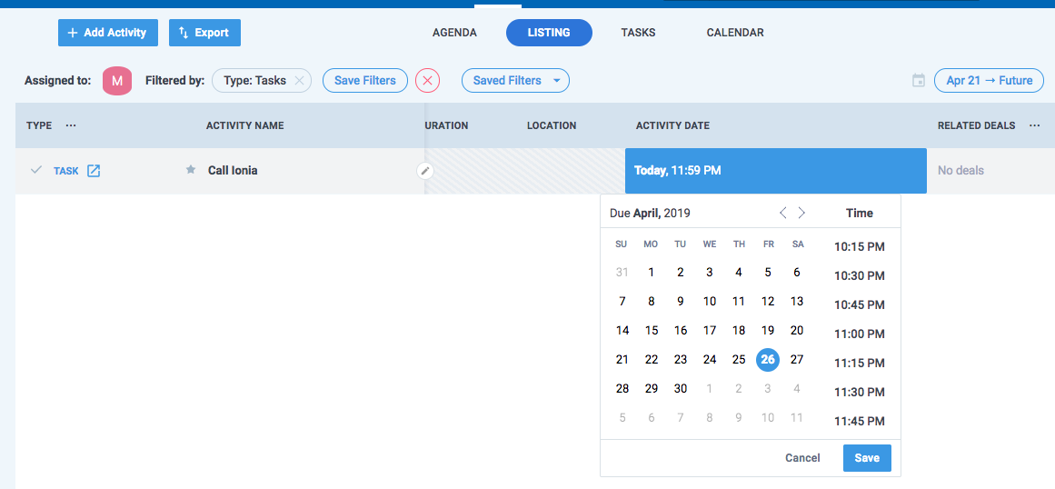This screenshot has height=489, width=1055.
Task: Click the Related Deals column header
Action: click(x=976, y=125)
